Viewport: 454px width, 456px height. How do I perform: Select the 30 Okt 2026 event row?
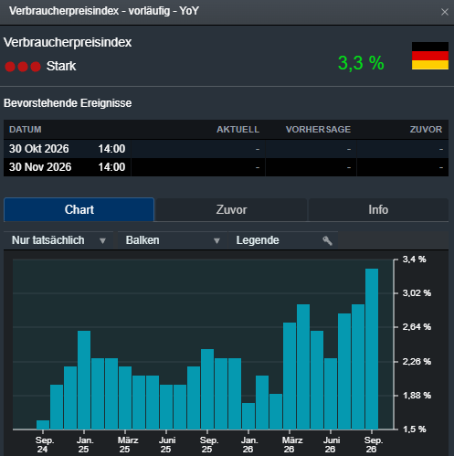coord(226,149)
